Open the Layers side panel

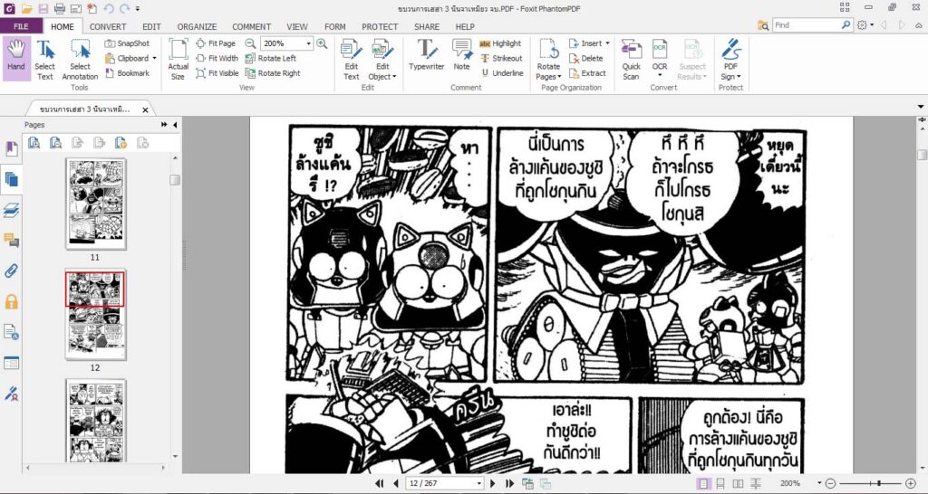tap(11, 210)
